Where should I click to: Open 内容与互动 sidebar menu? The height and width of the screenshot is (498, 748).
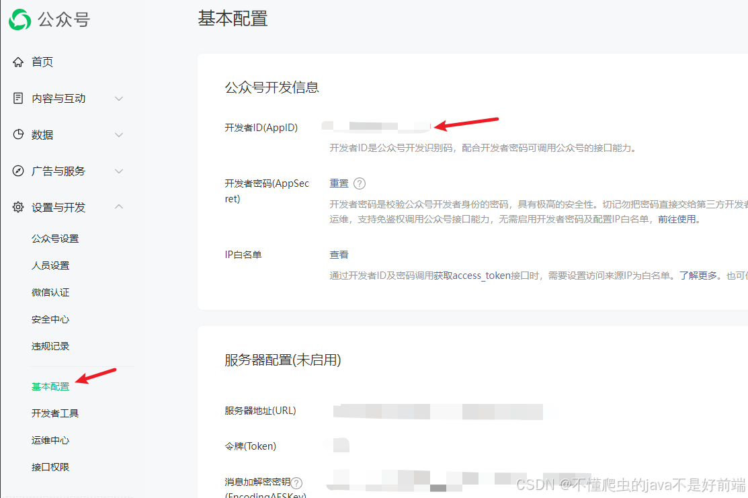click(x=58, y=98)
